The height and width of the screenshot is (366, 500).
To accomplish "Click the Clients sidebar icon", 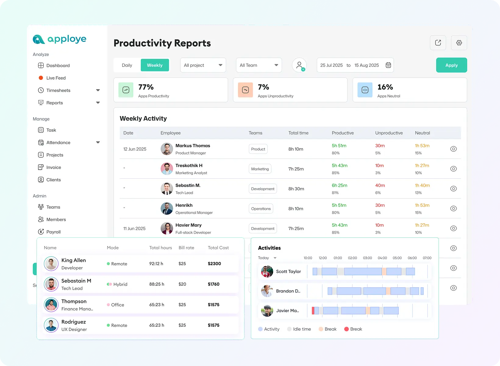I will [x=41, y=180].
